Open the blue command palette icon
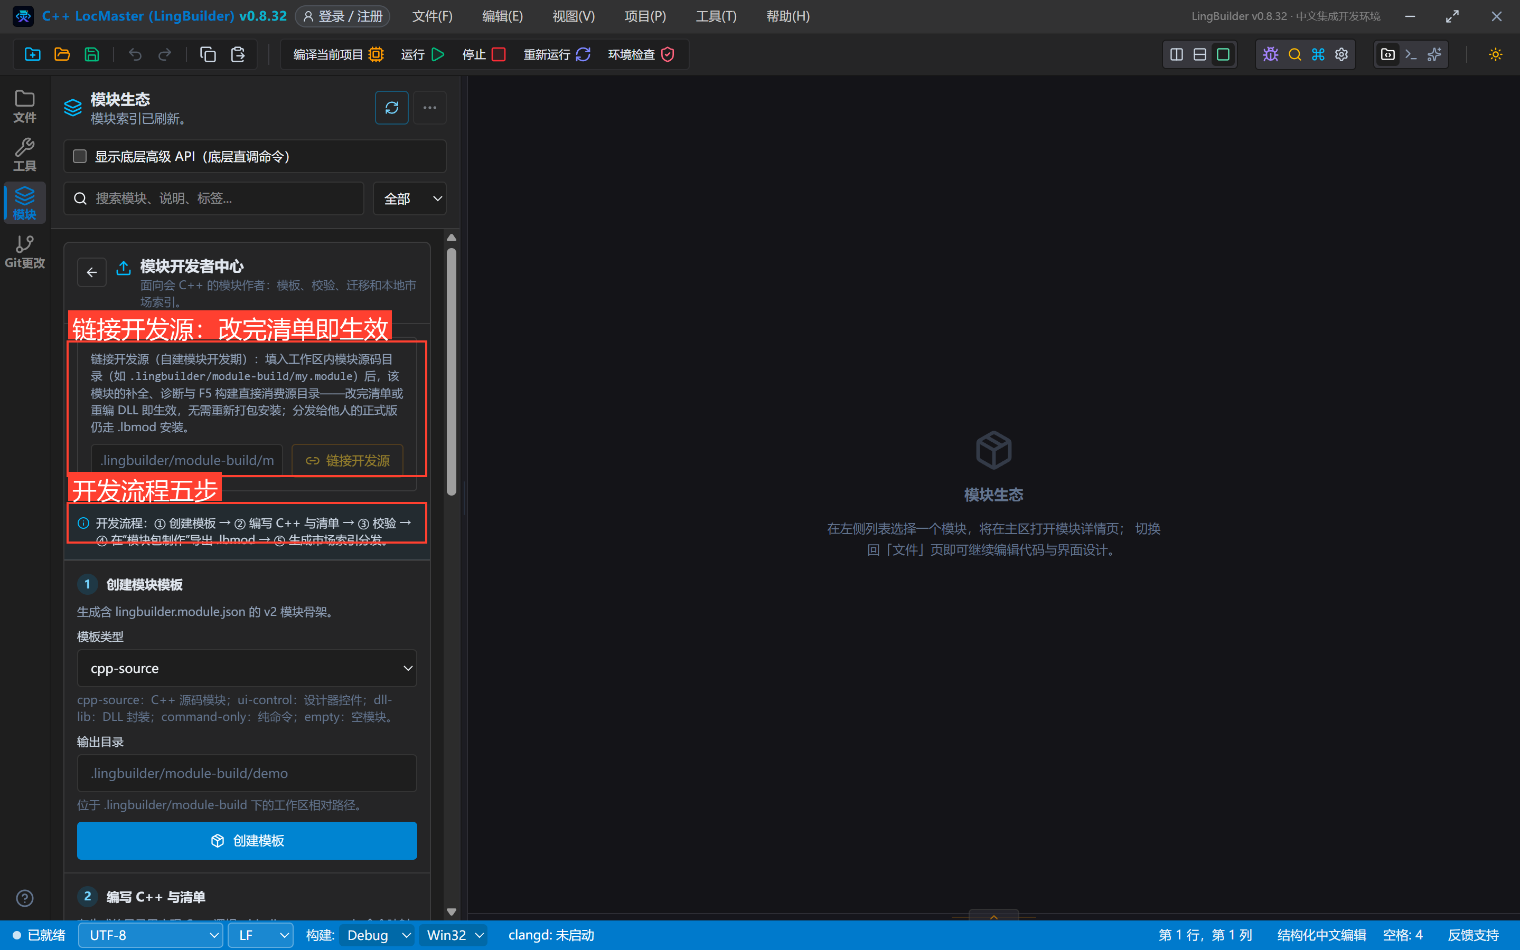Image resolution: width=1520 pixels, height=950 pixels. point(1318,55)
